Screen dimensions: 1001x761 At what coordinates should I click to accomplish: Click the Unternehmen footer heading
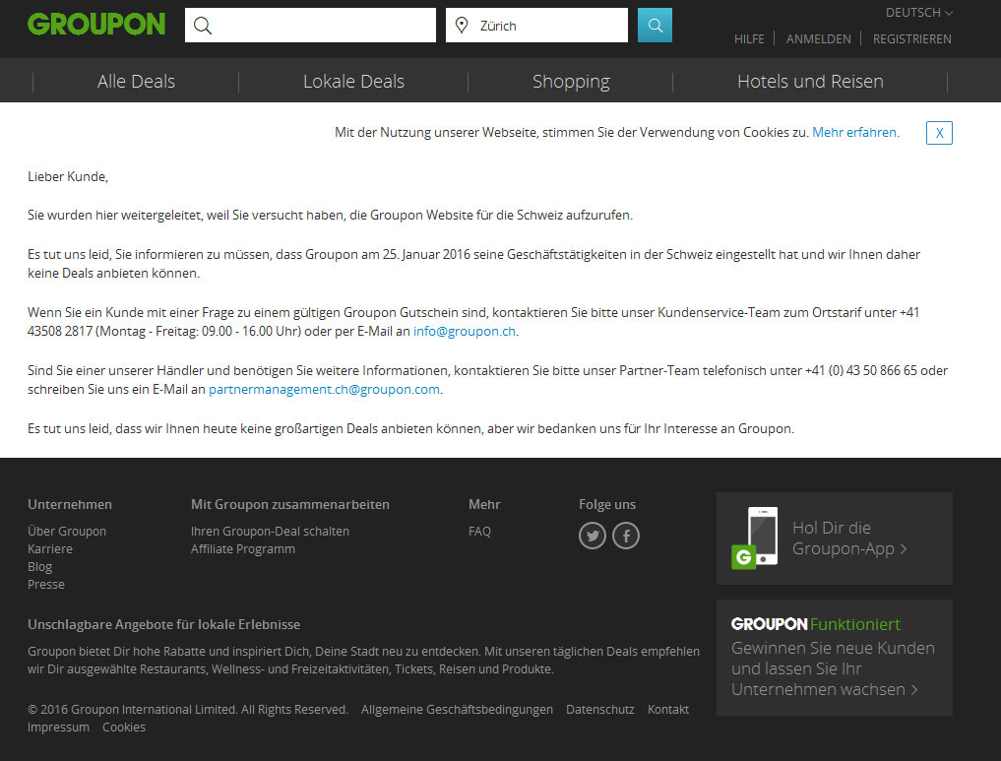[x=70, y=504]
